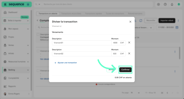The height and width of the screenshot is (99, 184).
Task: Open the date range calendar icon
Action: (177, 27)
